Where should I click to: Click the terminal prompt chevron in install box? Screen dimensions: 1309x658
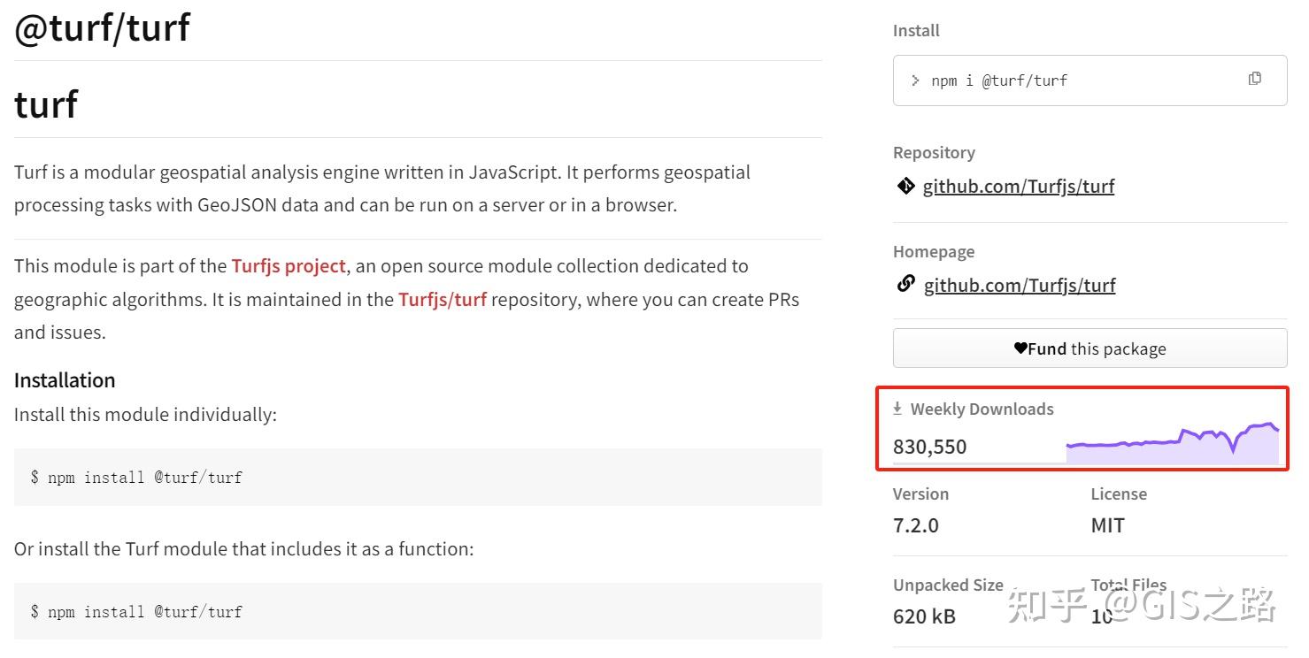[915, 80]
